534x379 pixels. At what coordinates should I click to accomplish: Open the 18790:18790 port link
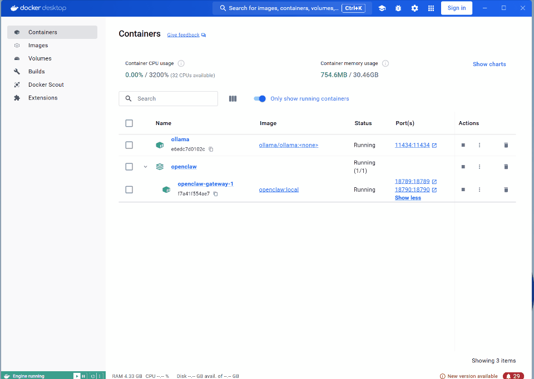[x=412, y=190]
